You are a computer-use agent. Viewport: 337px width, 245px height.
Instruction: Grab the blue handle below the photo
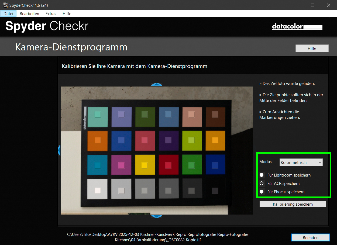[156, 216]
